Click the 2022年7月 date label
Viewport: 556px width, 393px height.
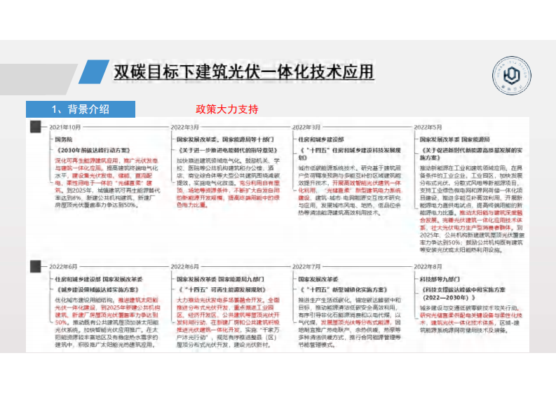tap(306, 266)
